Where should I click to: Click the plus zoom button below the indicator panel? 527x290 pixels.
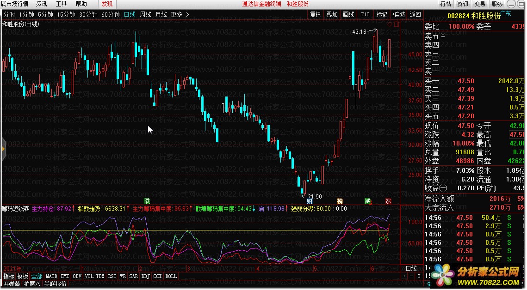click(x=404, y=276)
